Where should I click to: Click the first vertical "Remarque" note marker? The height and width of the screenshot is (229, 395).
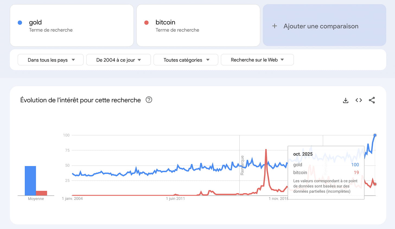click(x=242, y=165)
